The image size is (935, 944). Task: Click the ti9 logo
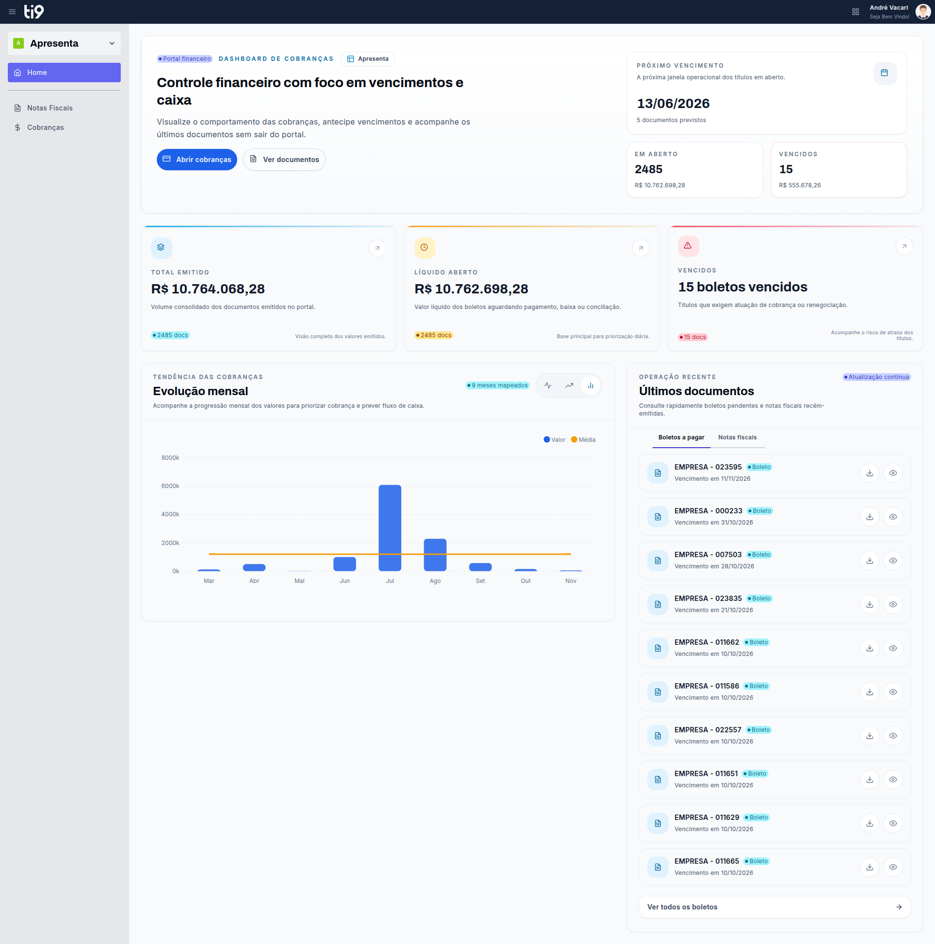[34, 12]
